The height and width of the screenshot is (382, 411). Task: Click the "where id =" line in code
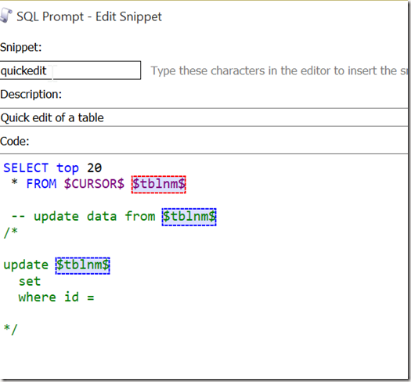56,297
